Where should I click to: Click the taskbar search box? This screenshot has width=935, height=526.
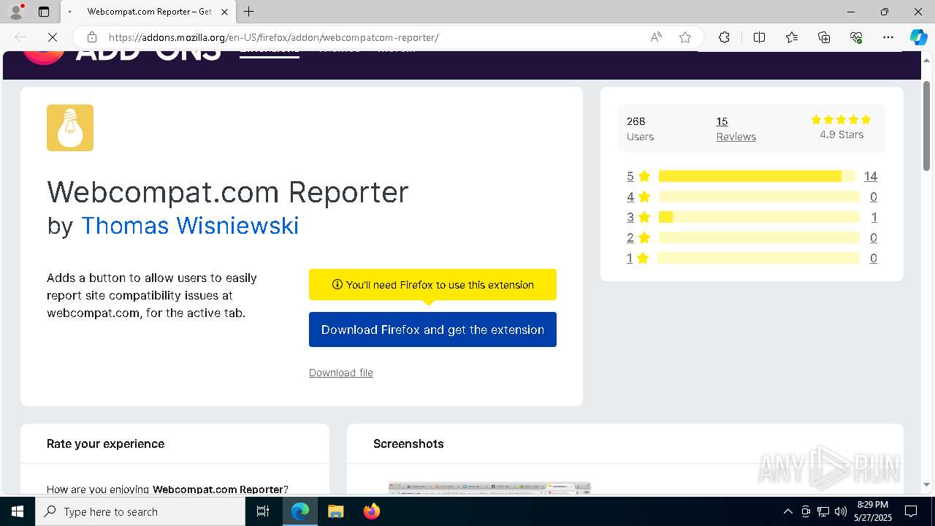coord(140,511)
